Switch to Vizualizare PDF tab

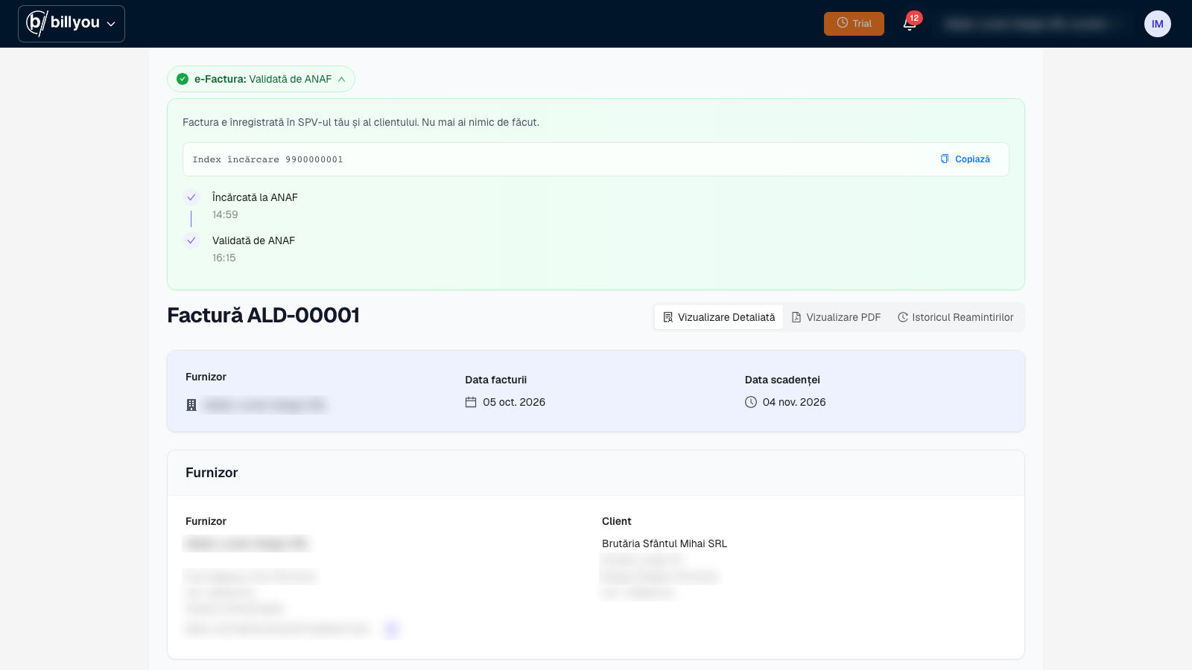pyautogui.click(x=836, y=317)
